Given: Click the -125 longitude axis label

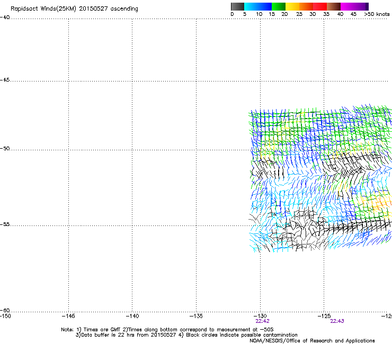Looking at the screenshot, I should coord(324,316).
